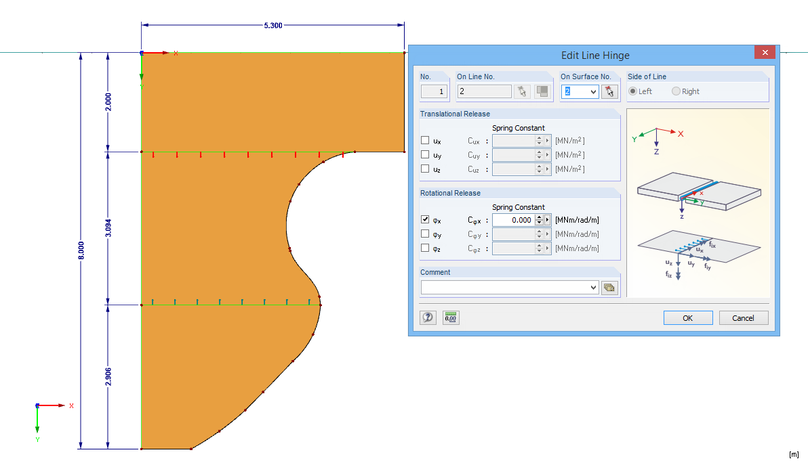Click the Cφz spring constant stepper
This screenshot has height=465, width=808.
539,248
